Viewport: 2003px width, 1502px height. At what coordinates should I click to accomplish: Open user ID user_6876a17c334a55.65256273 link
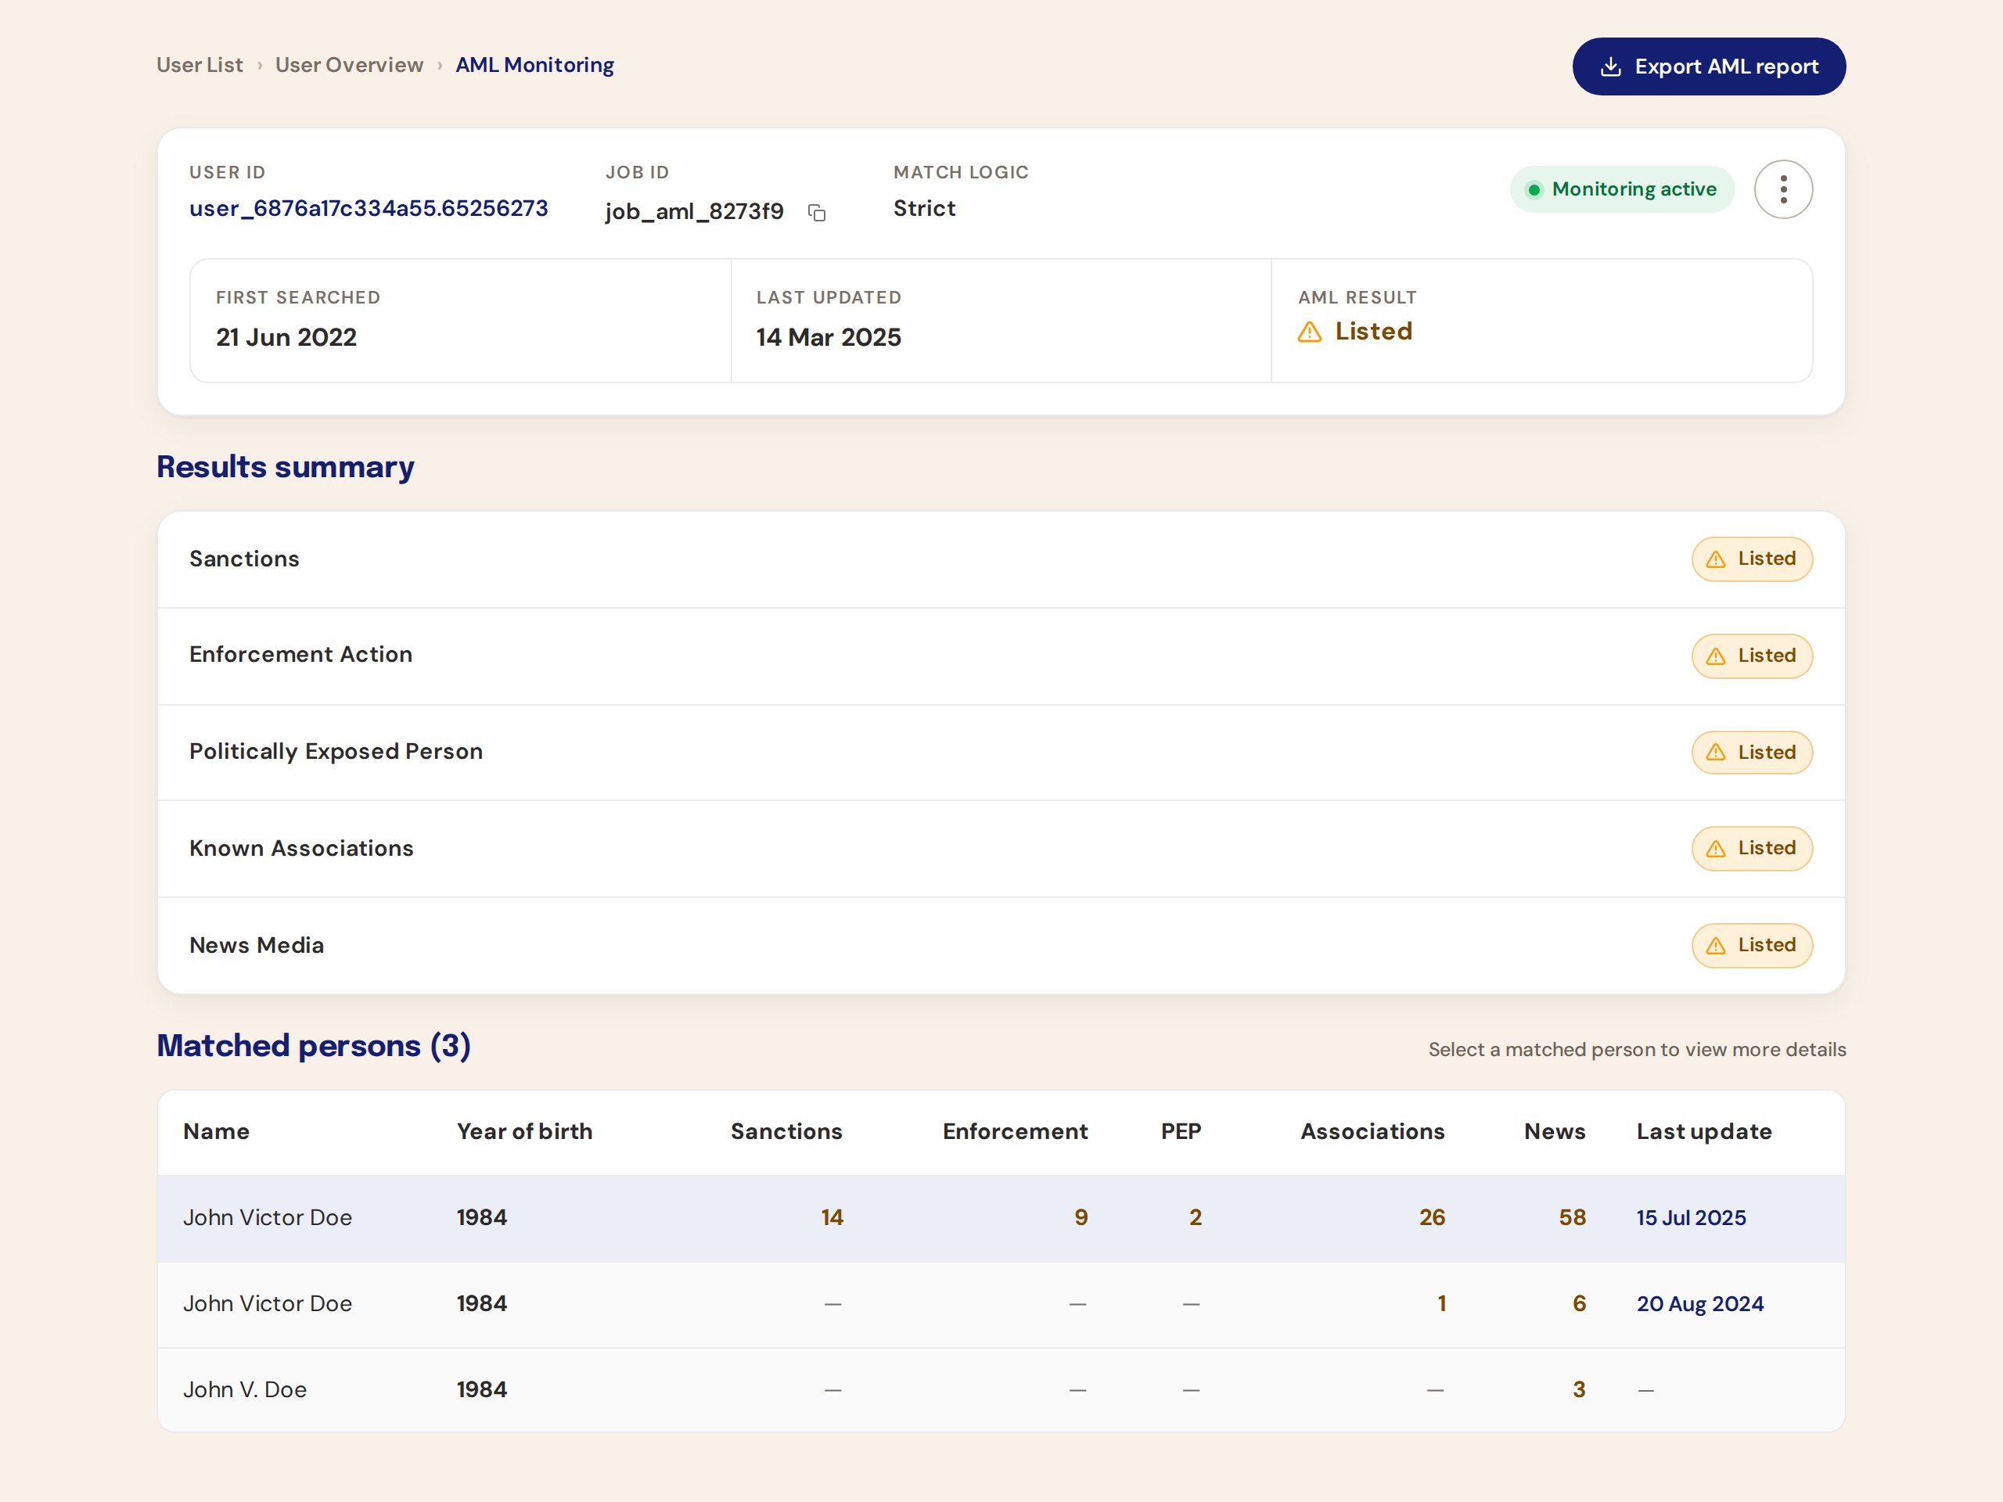pyautogui.click(x=369, y=208)
